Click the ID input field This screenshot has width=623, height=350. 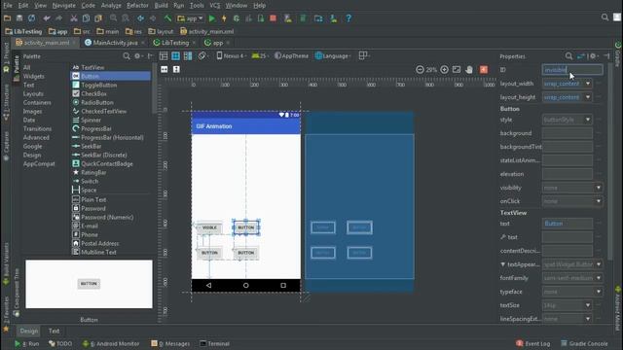click(572, 70)
